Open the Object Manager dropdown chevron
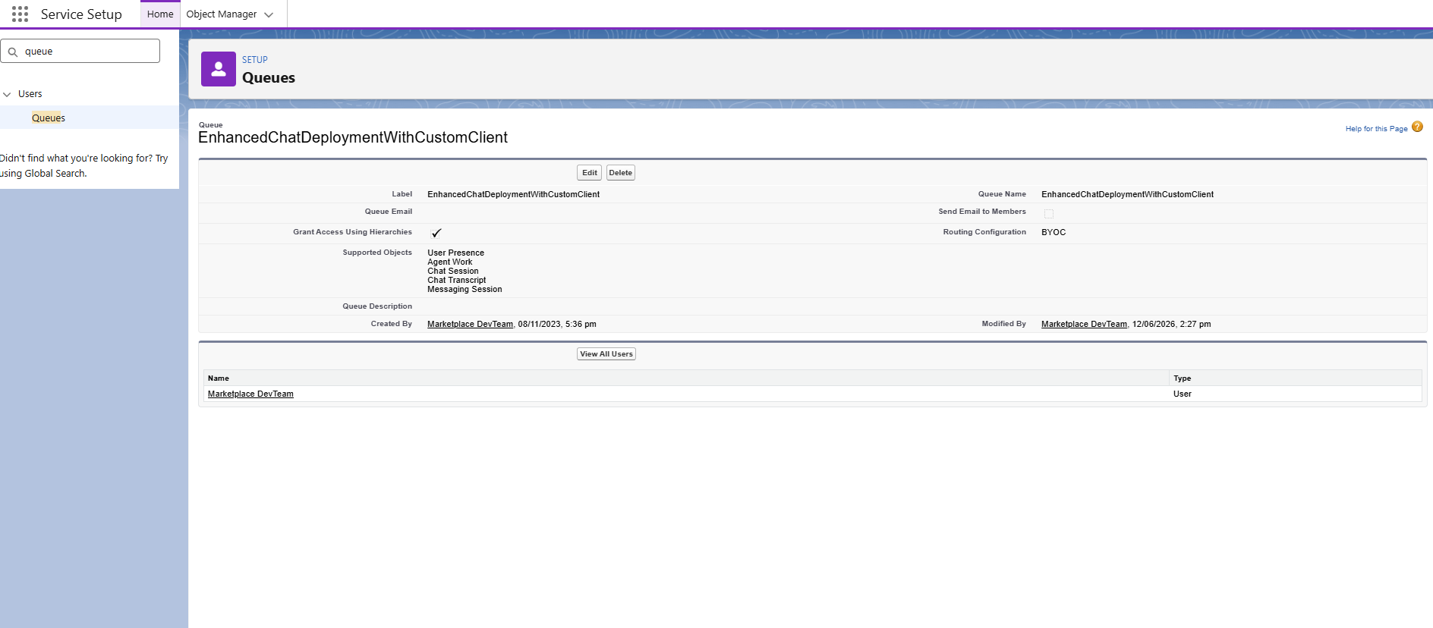This screenshot has height=628, width=1433. (x=269, y=14)
